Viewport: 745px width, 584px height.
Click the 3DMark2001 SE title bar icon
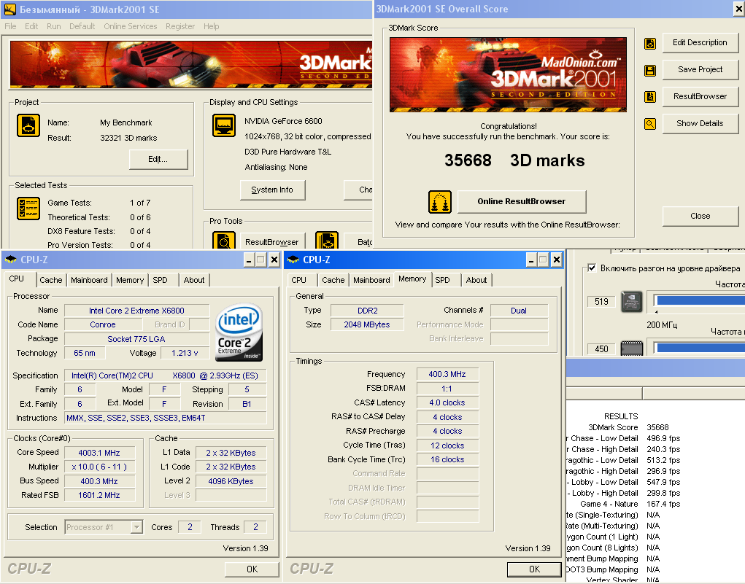click(x=9, y=9)
